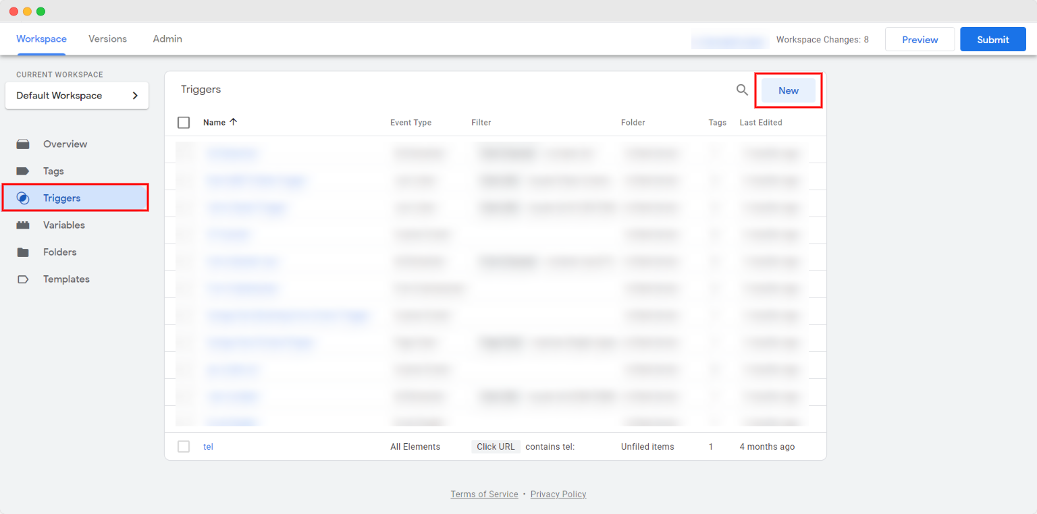This screenshot has width=1037, height=514.
Task: Toggle the select-all checkbox in the header row
Action: (x=184, y=122)
